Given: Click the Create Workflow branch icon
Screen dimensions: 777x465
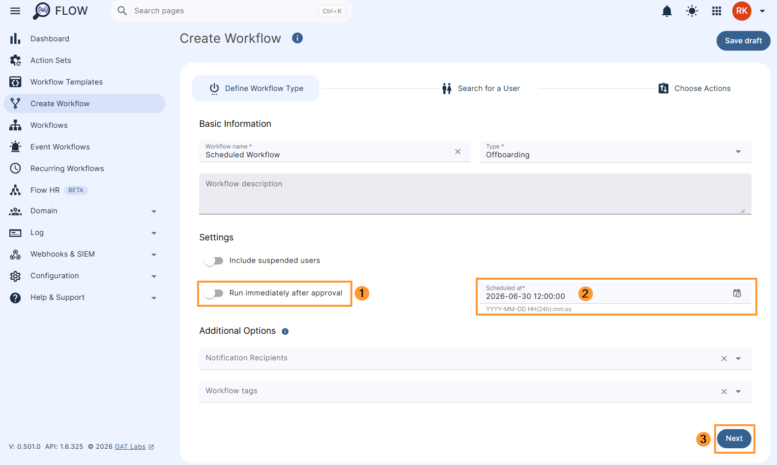Looking at the screenshot, I should (15, 103).
